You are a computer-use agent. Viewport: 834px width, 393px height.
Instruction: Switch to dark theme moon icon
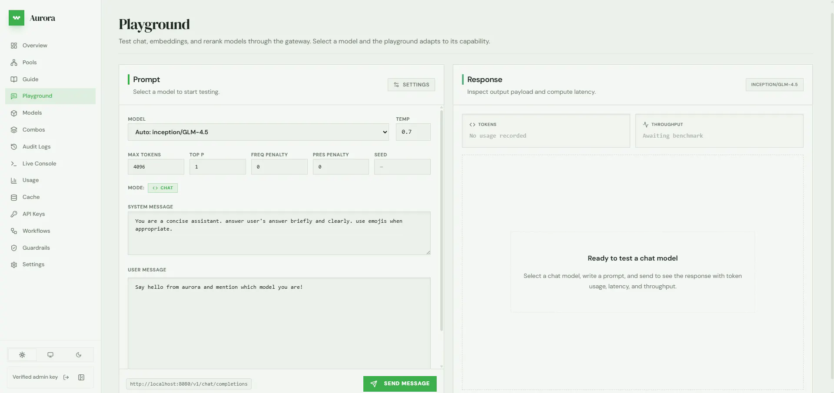(79, 355)
